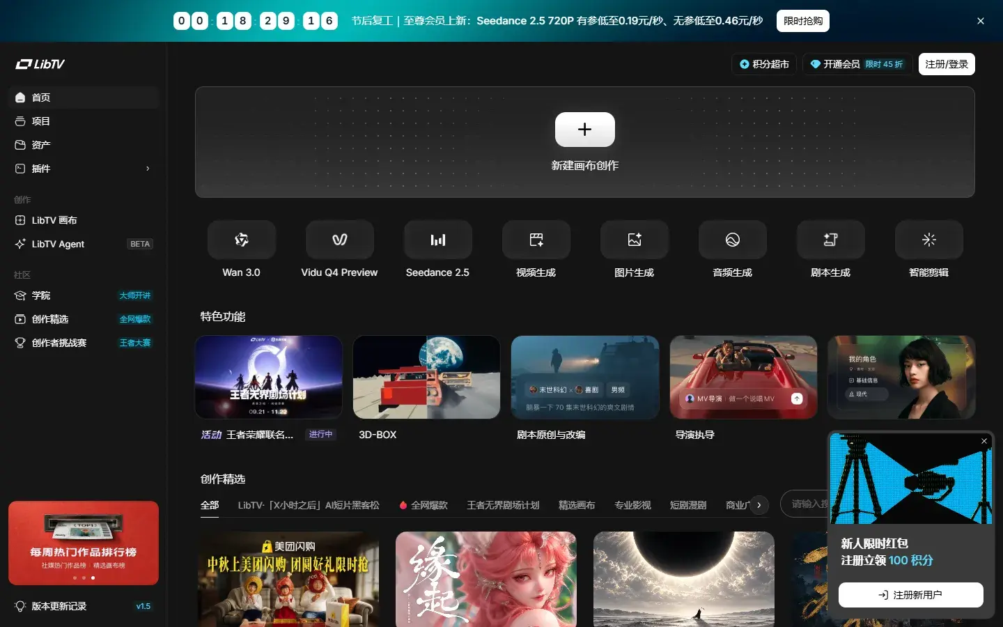Open 创作者挑战赛 in the sidebar
Viewport: 1003px width, 627px height.
point(84,343)
